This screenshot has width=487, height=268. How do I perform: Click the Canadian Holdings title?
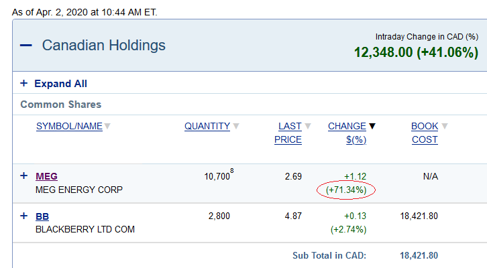coord(103,46)
